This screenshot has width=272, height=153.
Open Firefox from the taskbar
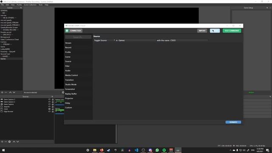click(102, 150)
